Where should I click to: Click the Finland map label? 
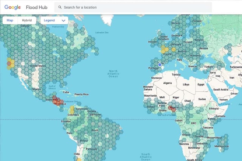tap(197, 21)
